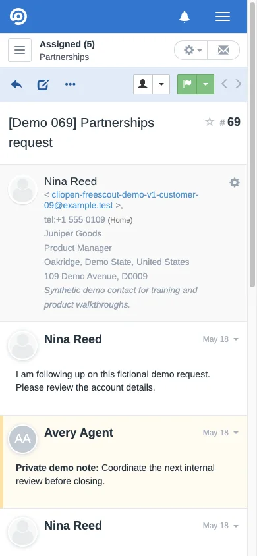
Task: Click the Partnerships mailbox name
Action: pyautogui.click(x=64, y=57)
